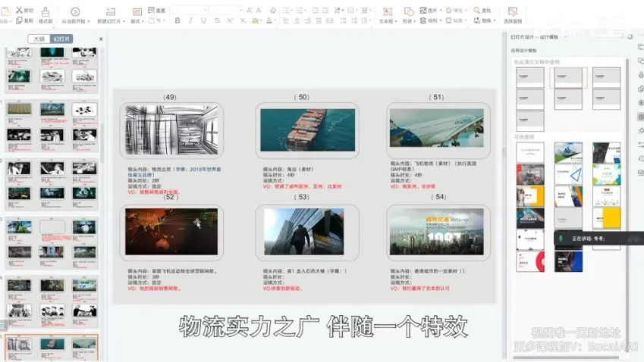Open the Selection Pane (选择窗格)
Screen dimensions: 644x362
(x=513, y=12)
